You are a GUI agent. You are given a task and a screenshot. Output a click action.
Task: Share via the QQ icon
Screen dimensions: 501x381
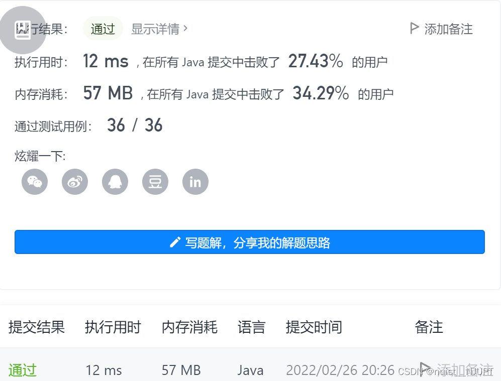pos(115,182)
